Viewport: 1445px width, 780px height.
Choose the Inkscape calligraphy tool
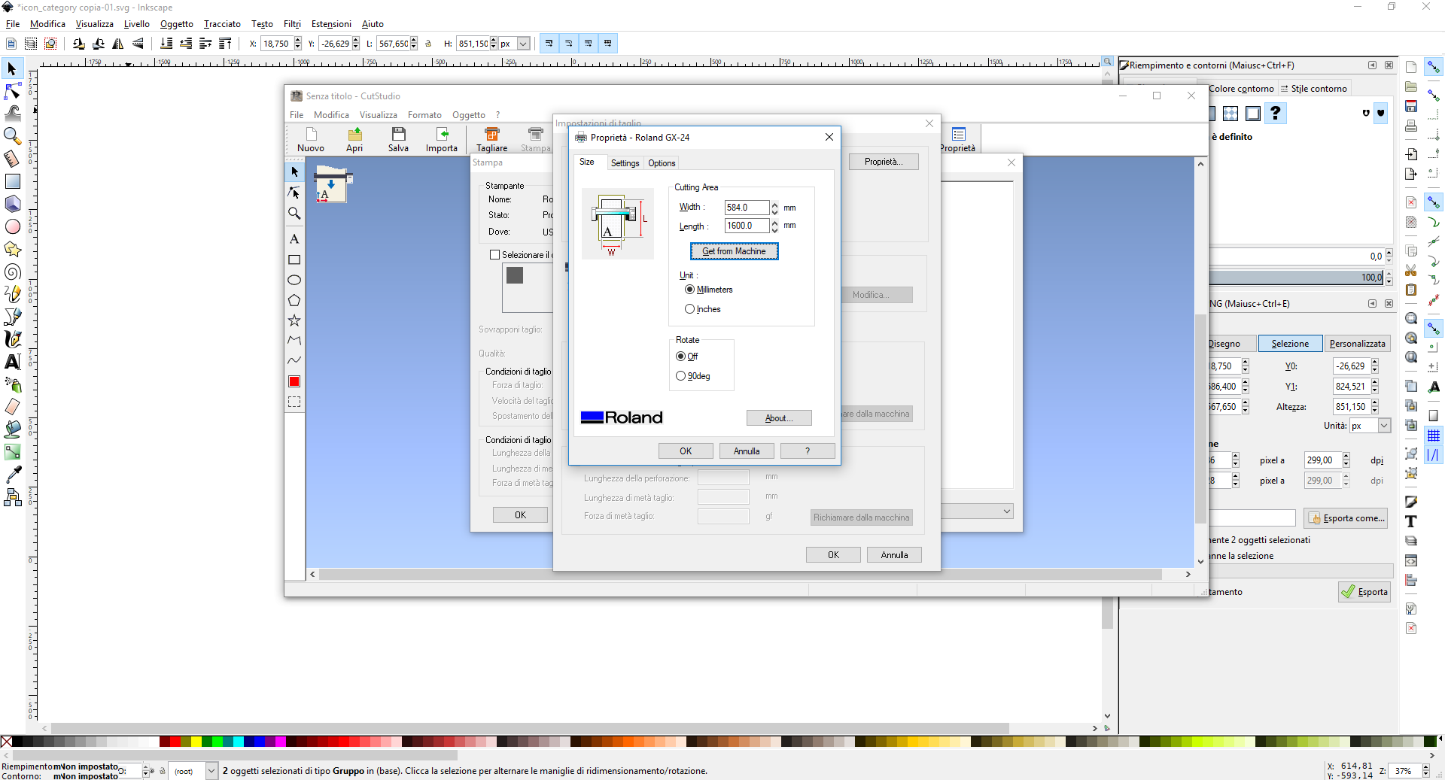(12, 339)
